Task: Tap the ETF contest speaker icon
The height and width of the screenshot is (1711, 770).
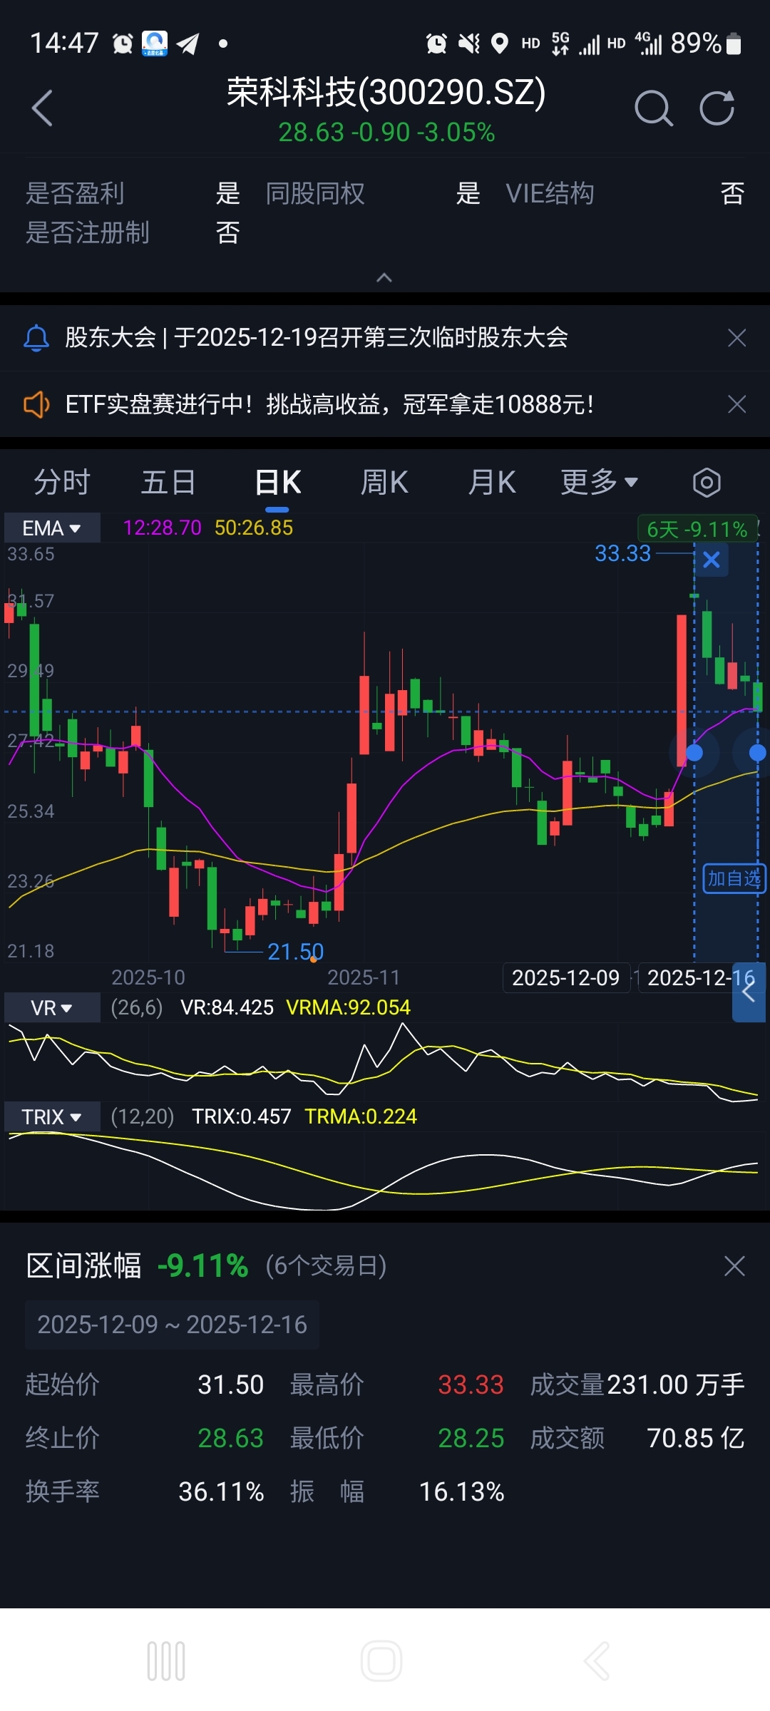Action: (36, 404)
